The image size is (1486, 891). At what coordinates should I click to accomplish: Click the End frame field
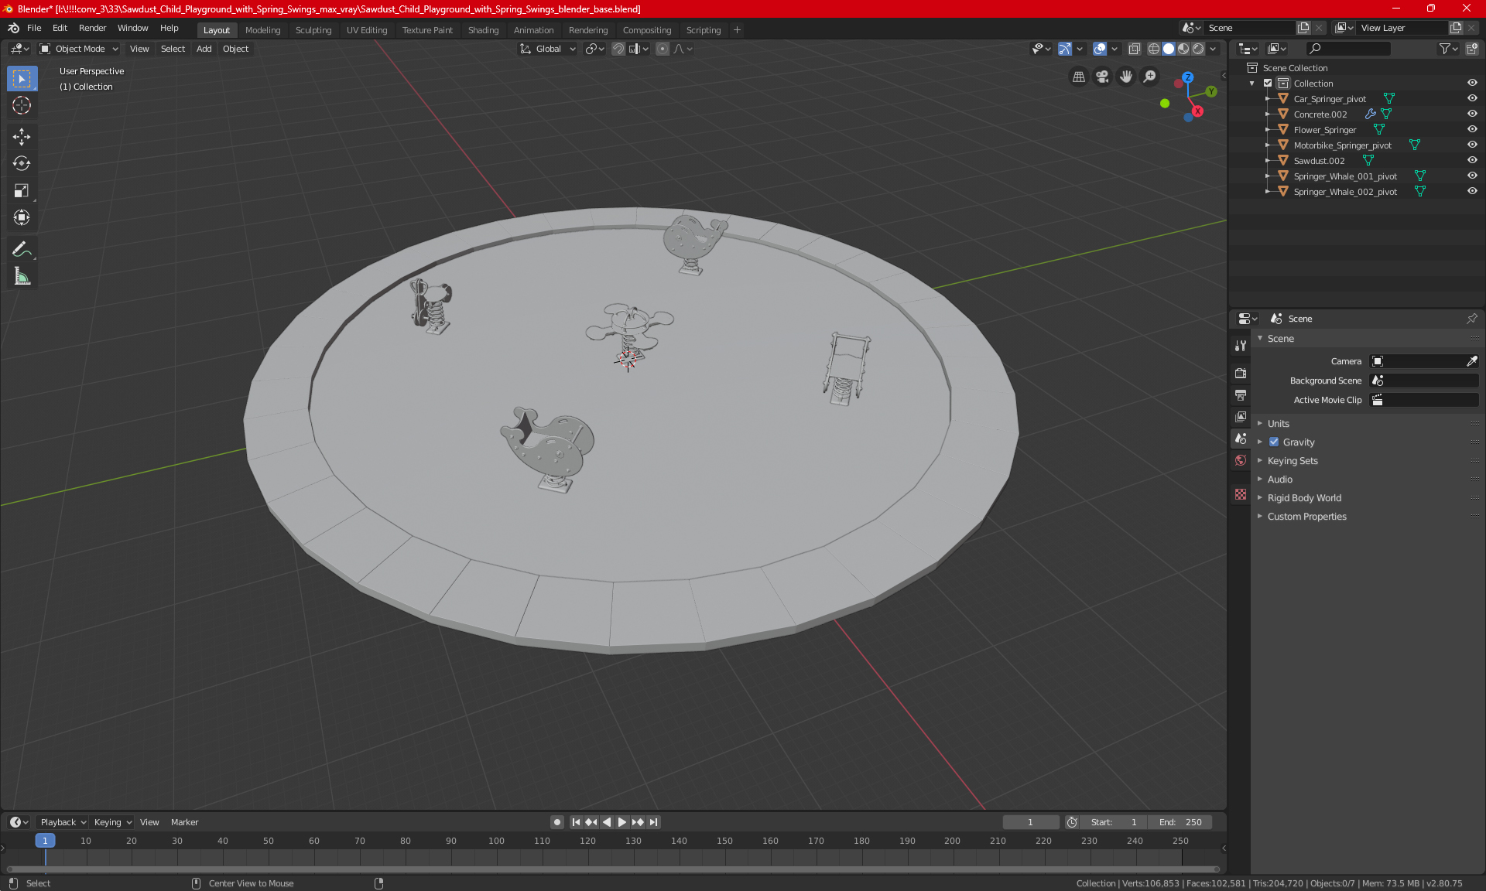pyautogui.click(x=1180, y=822)
